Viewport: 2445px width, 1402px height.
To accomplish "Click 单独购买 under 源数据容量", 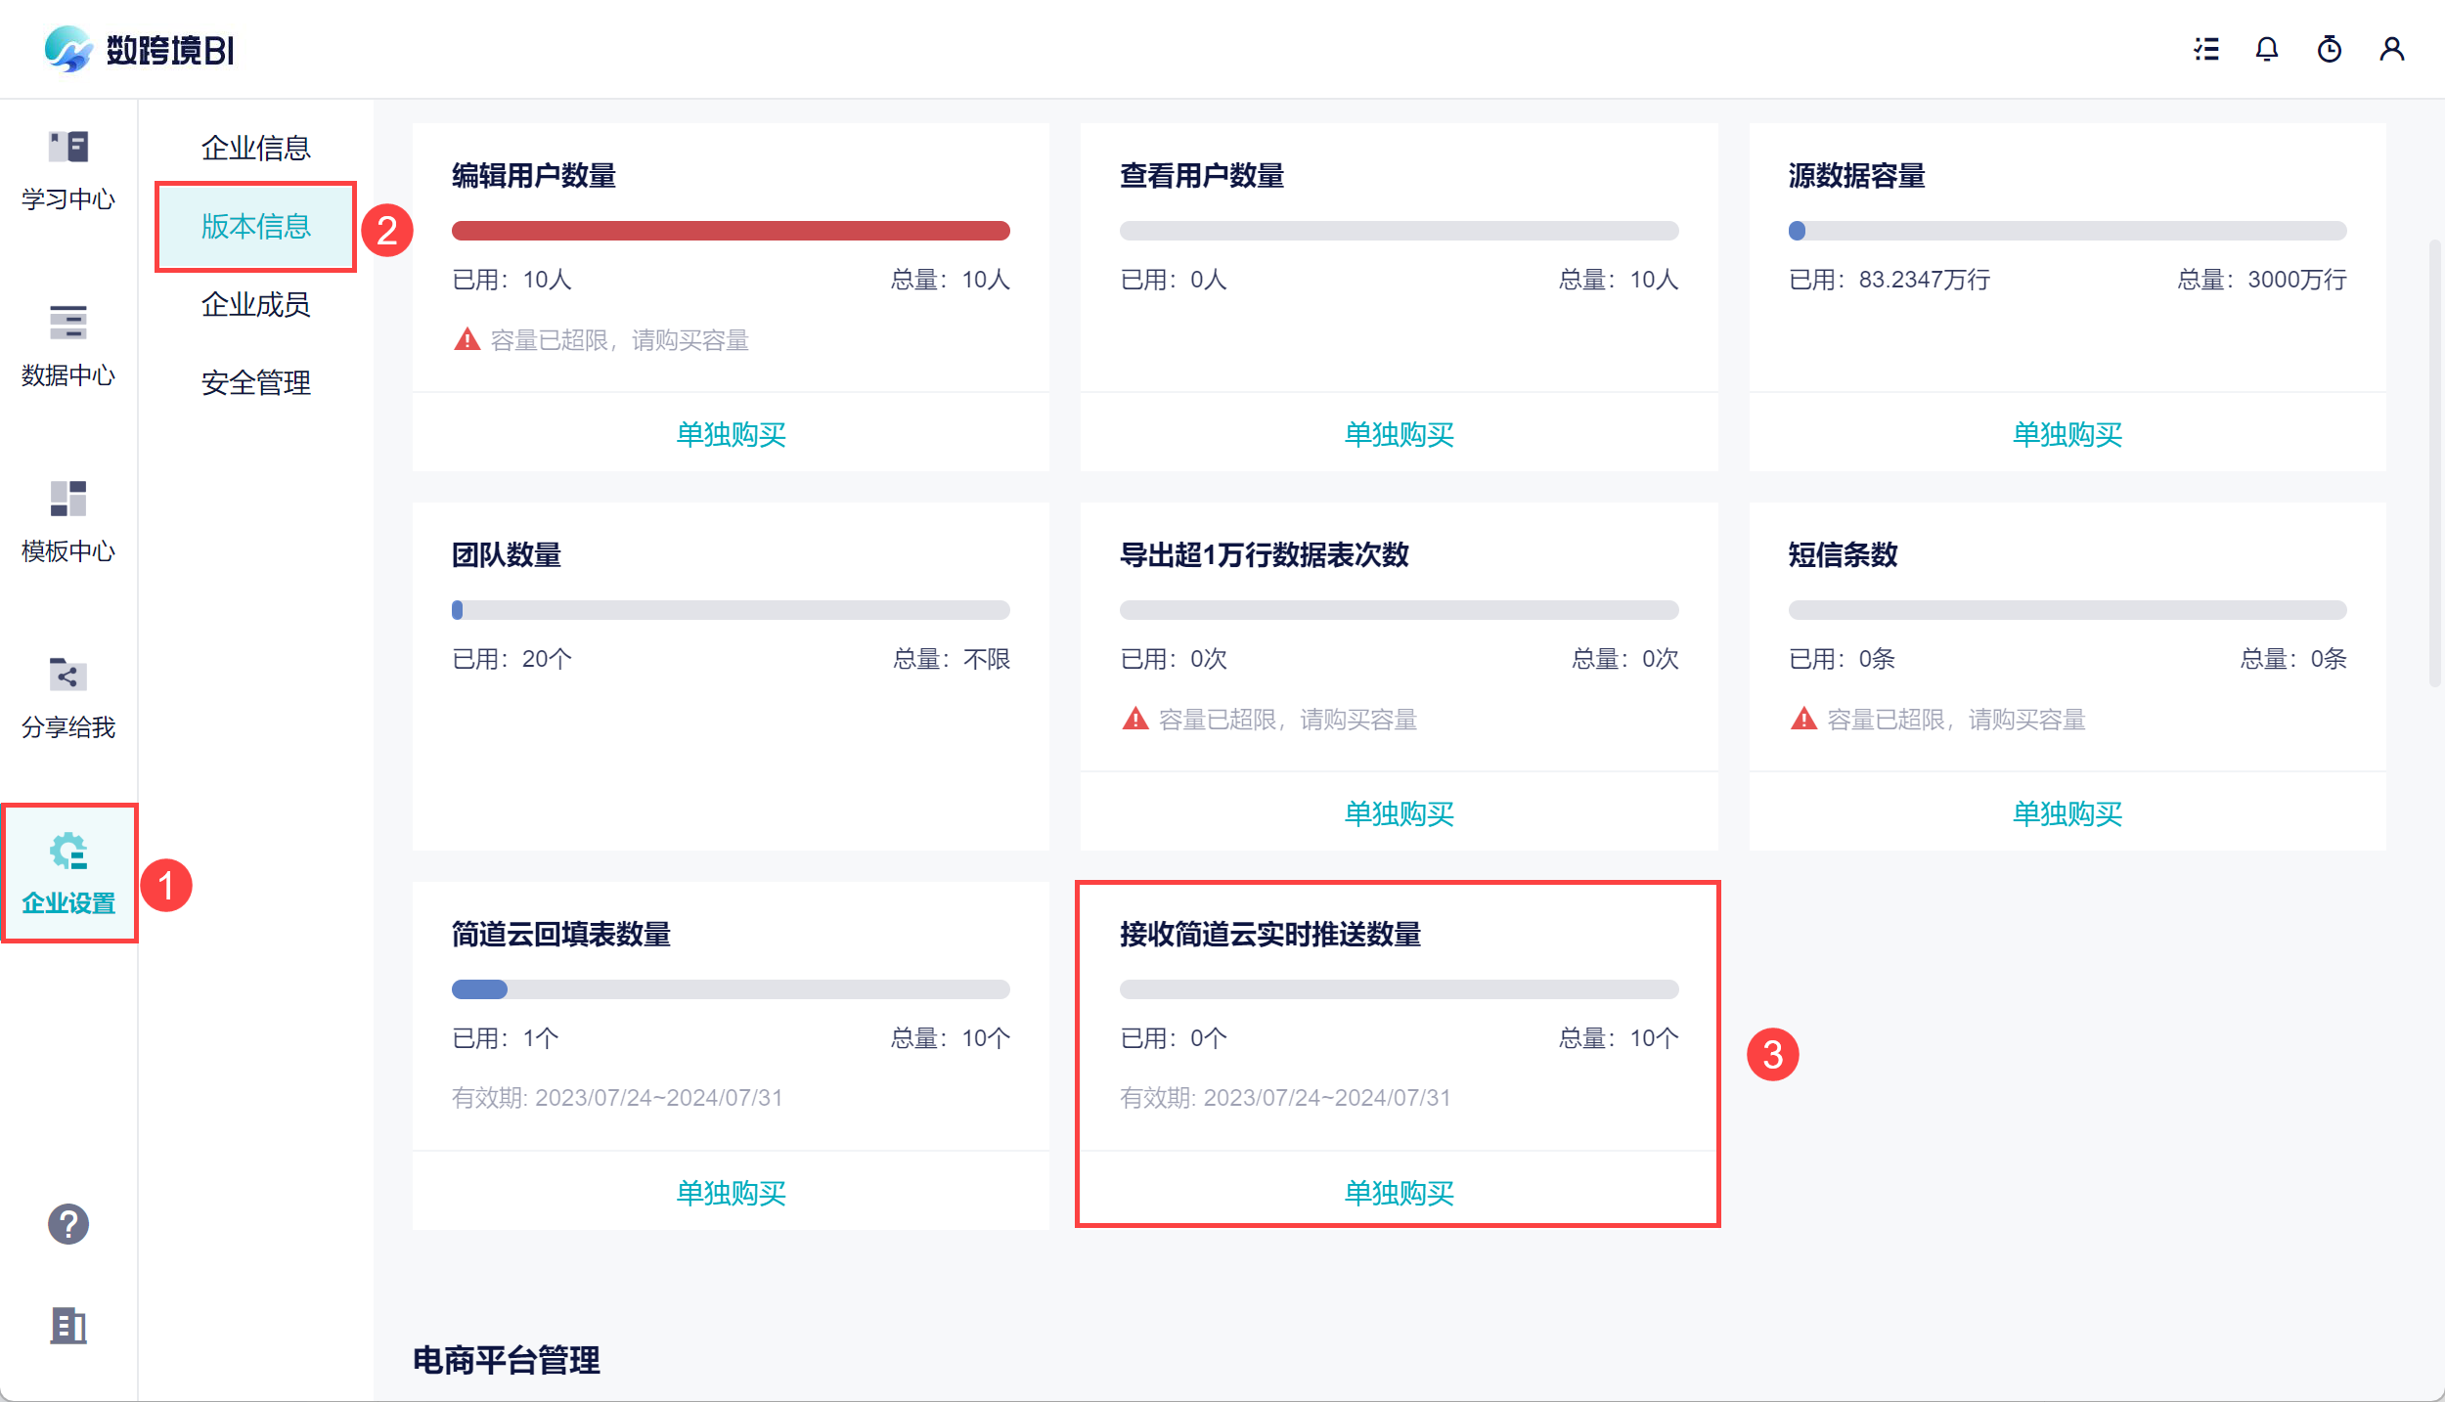I will (x=2067, y=434).
